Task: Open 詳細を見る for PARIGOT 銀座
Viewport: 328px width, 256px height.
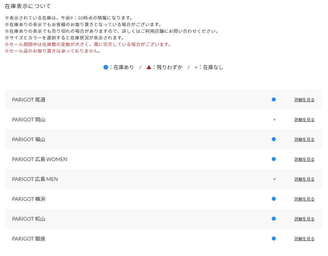Action: (304, 239)
